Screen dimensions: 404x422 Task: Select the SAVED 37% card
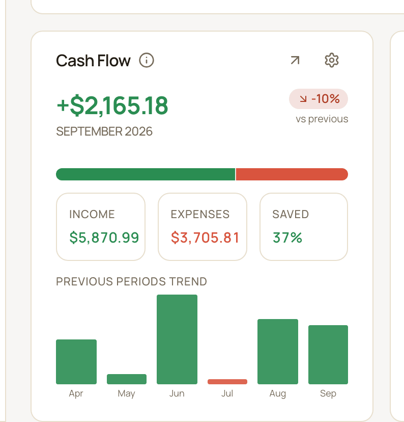304,227
